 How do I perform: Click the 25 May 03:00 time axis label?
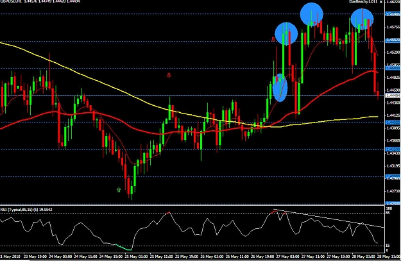[136, 257]
